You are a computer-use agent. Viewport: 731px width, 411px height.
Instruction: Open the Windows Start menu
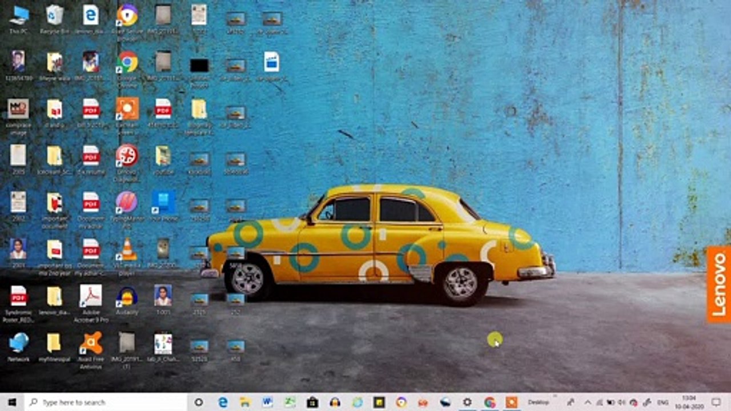pyautogui.click(x=12, y=402)
